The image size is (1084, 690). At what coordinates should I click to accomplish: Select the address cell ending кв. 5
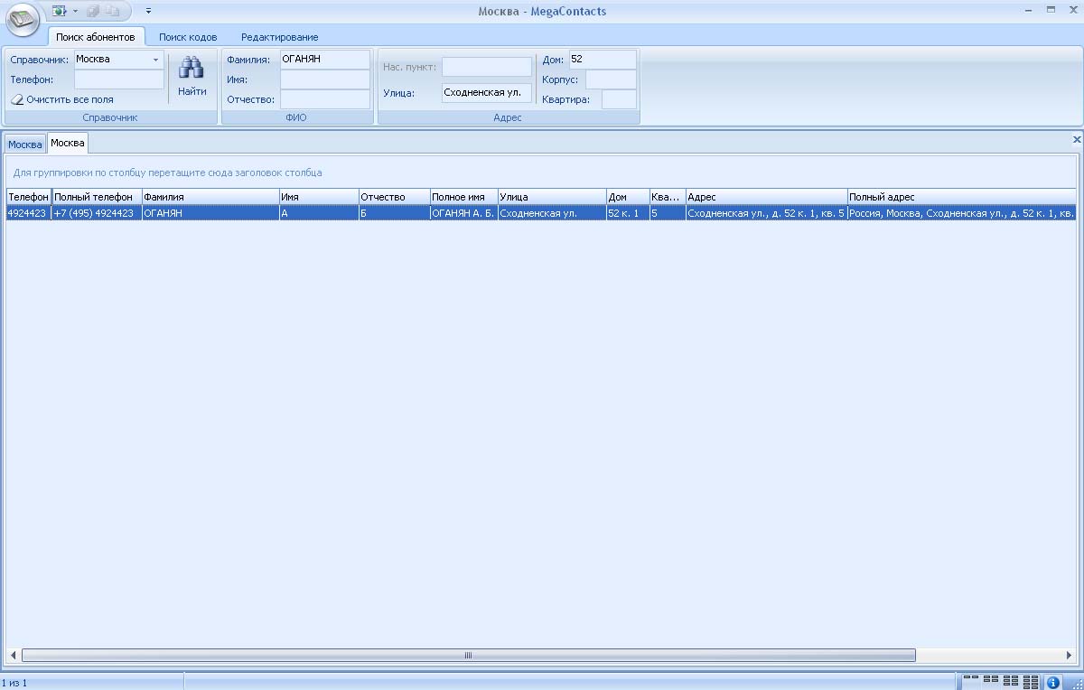pos(766,213)
